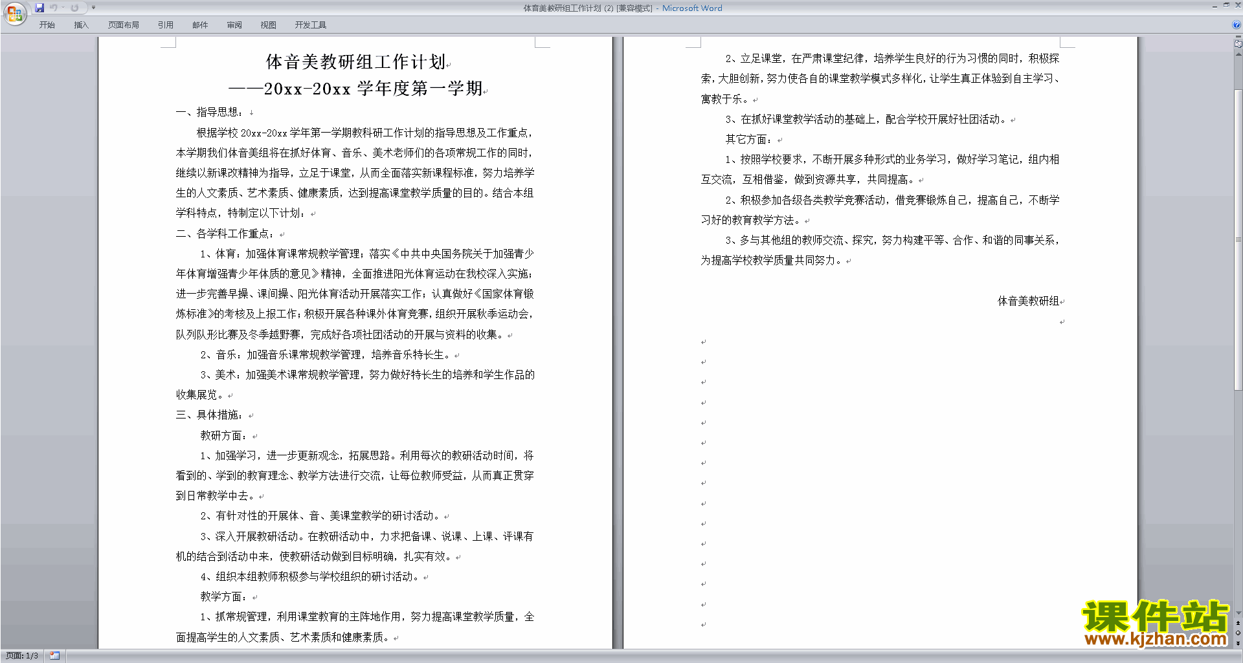Open Word Help question mark icon
This screenshot has height=663, width=1243.
tap(1237, 25)
